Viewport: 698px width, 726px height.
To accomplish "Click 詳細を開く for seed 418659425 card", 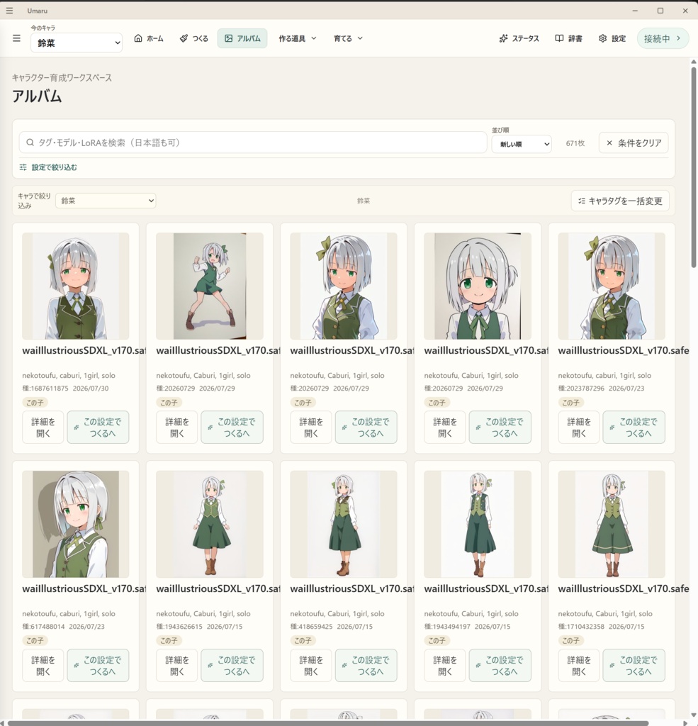I will (x=311, y=665).
